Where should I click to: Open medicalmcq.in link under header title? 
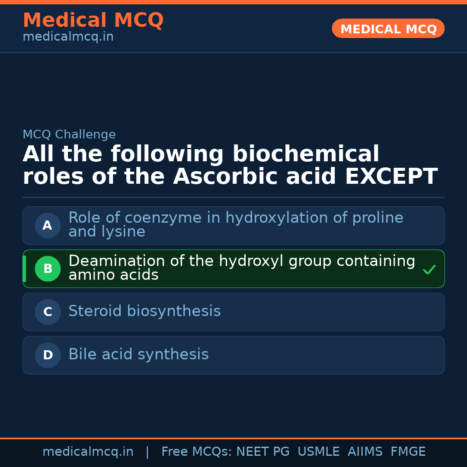pyautogui.click(x=68, y=37)
